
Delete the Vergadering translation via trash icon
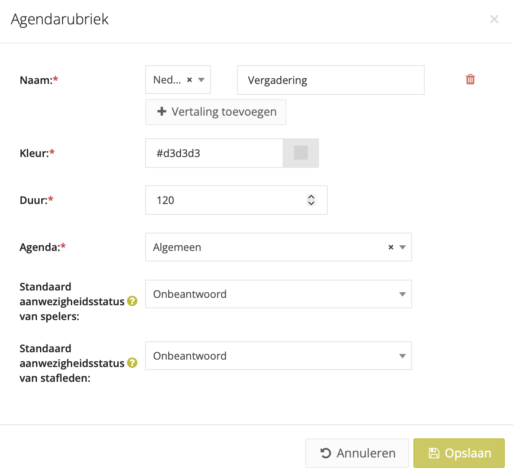pos(470,79)
